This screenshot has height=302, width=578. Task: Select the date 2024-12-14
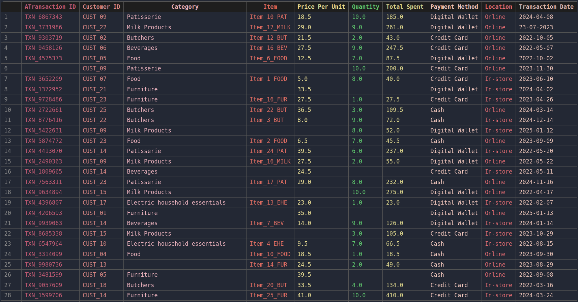click(x=546, y=120)
